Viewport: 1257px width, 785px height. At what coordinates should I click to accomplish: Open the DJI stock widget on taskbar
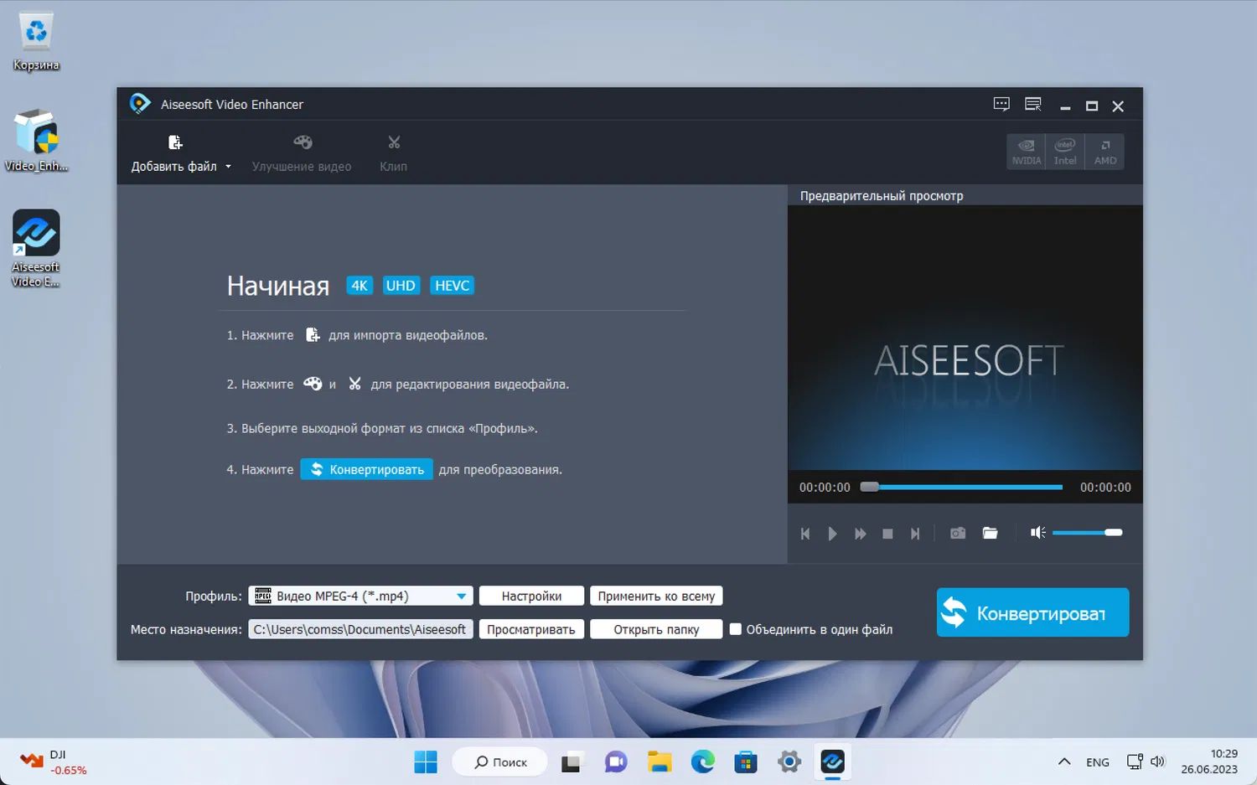54,762
